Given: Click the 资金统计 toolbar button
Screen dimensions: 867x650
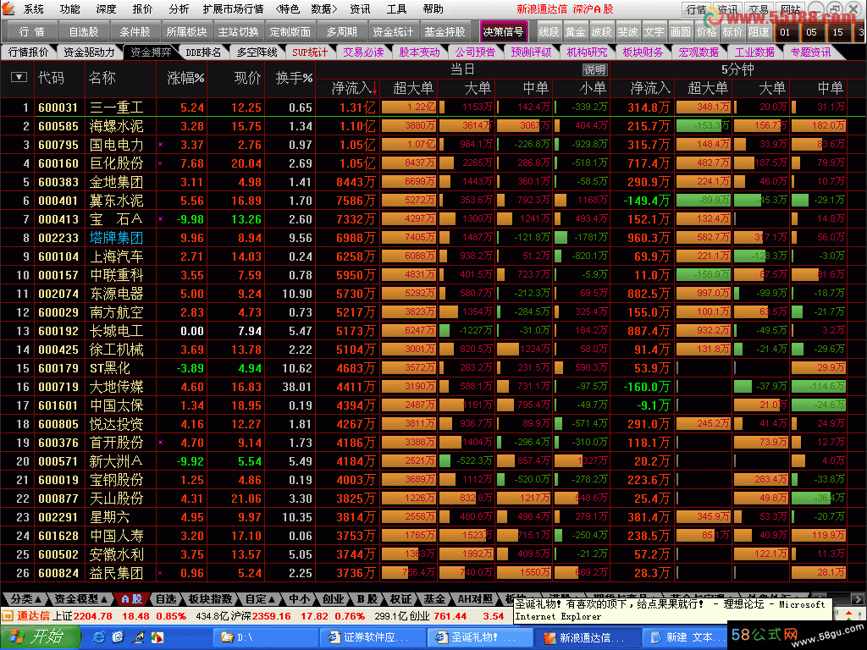Looking at the screenshot, I should click(x=393, y=32).
